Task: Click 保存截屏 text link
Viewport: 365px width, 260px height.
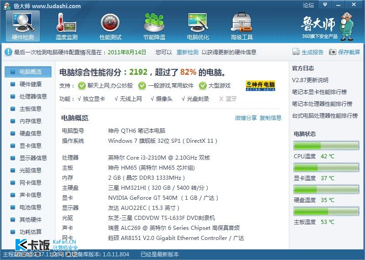Action: (x=349, y=52)
